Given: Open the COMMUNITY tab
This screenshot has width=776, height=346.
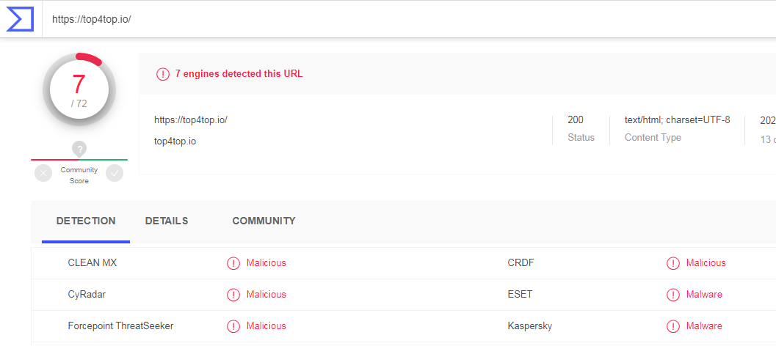Looking at the screenshot, I should pos(264,221).
